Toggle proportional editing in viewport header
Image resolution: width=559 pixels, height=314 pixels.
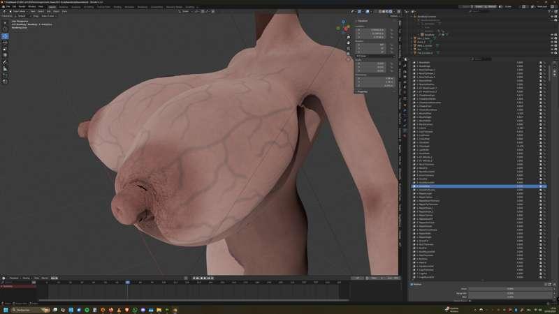[213, 11]
